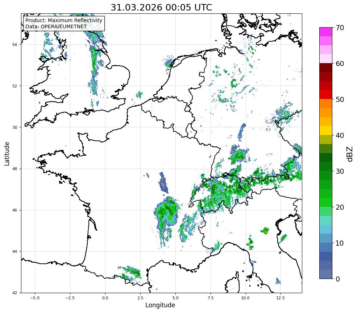
Task: Click colorbar tick label 30
Action: click(x=340, y=171)
